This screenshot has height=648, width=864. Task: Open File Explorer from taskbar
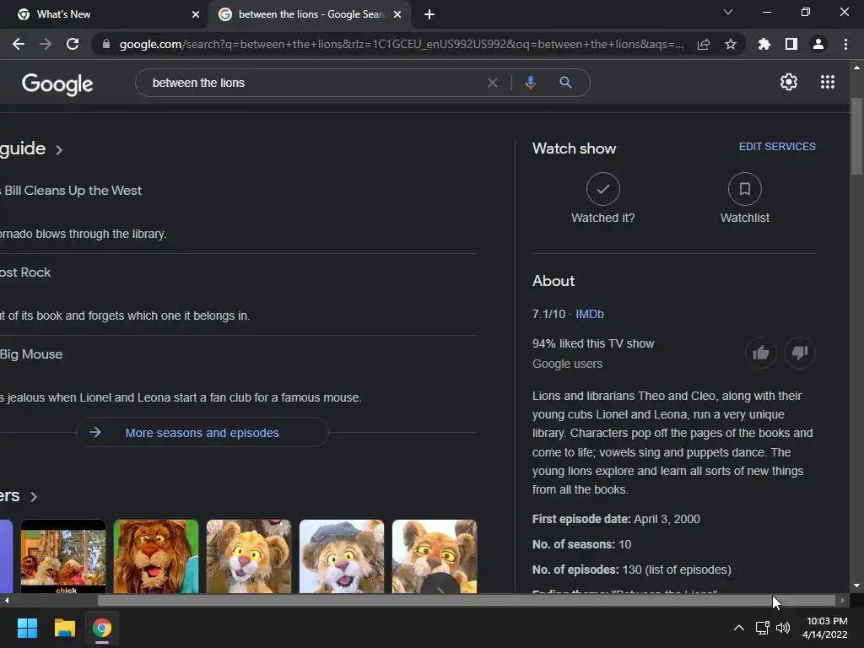(64, 628)
